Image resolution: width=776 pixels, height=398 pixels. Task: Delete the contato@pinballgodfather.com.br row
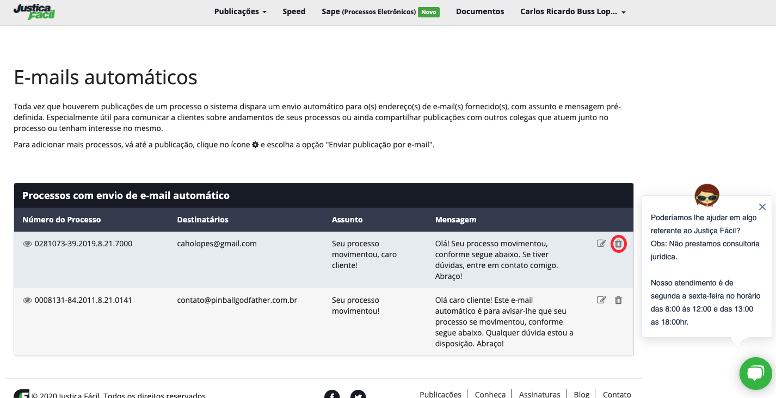pos(618,300)
